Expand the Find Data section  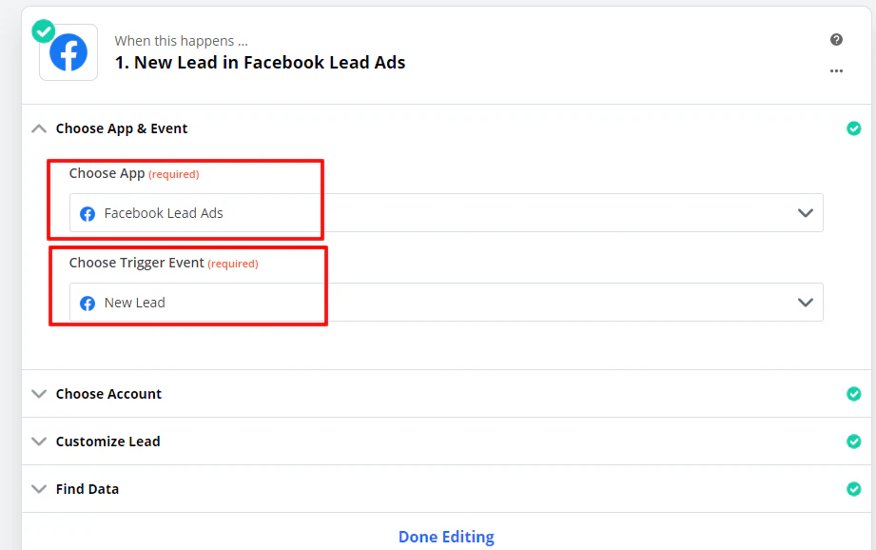point(38,488)
